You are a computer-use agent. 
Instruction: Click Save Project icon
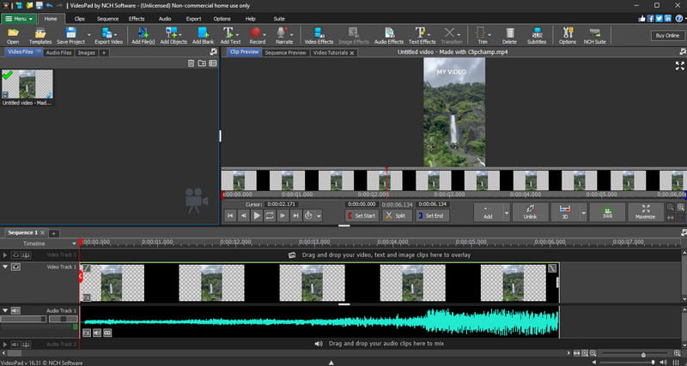[x=70, y=36]
